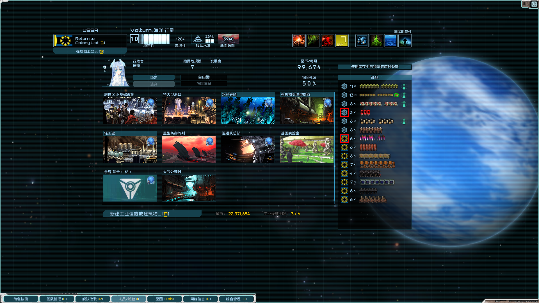
Task: Click the power icon at top right
Action: click(534, 4)
